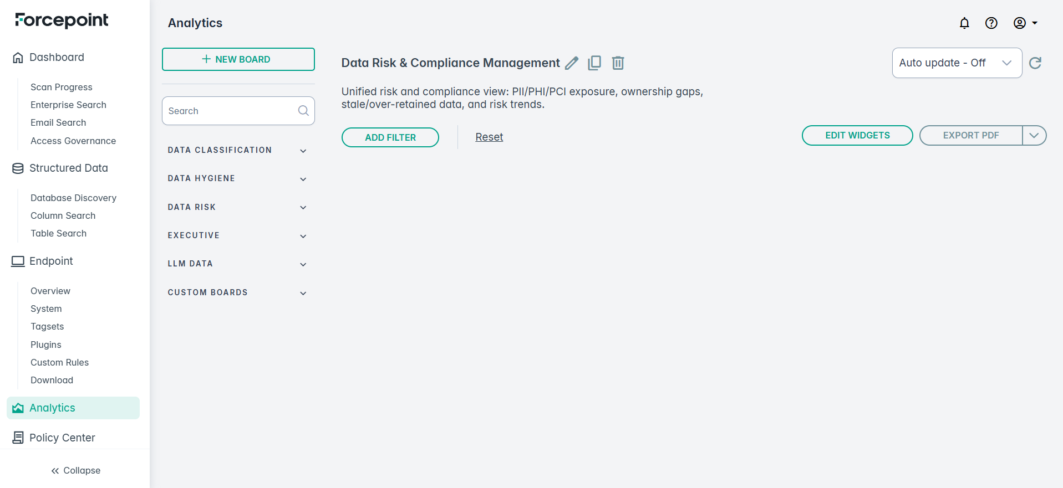Screen dimensions: 1063x488
Task: Open the notifications bell
Action: click(x=964, y=23)
